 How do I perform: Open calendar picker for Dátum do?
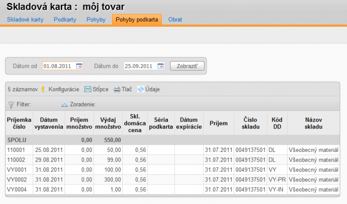[x=160, y=66]
